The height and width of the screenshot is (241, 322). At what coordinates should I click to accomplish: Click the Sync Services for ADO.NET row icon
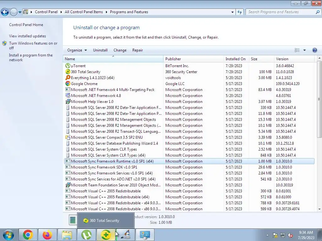[x=68, y=179]
